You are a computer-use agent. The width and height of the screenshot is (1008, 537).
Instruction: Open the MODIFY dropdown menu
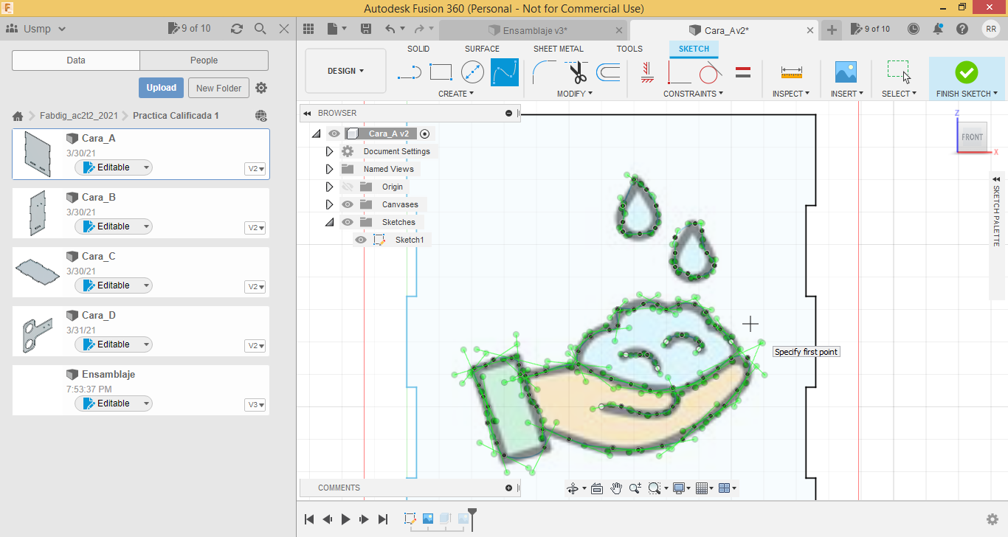pyautogui.click(x=574, y=94)
